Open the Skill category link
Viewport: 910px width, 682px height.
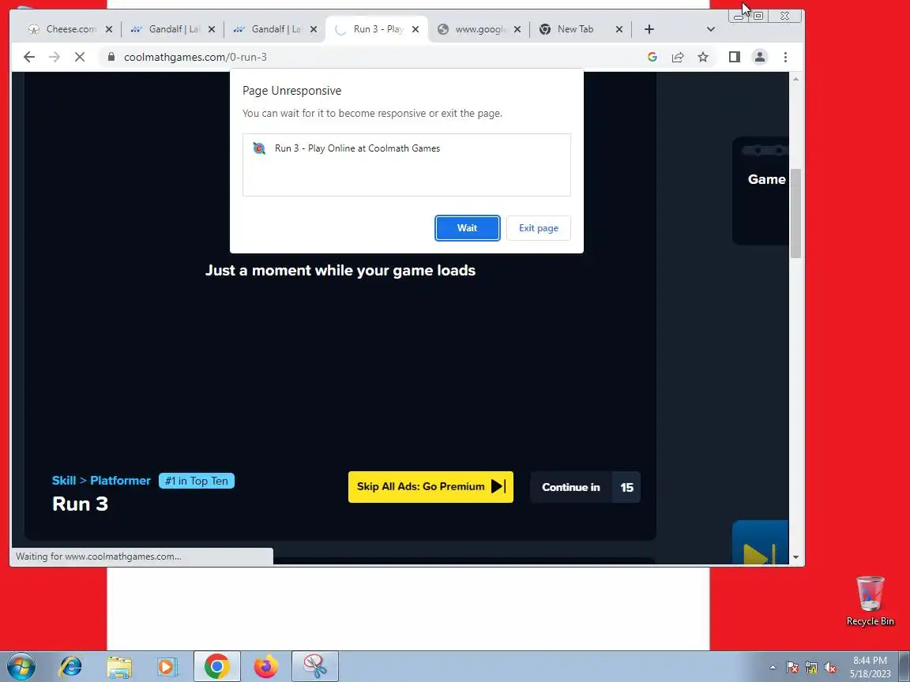64,481
